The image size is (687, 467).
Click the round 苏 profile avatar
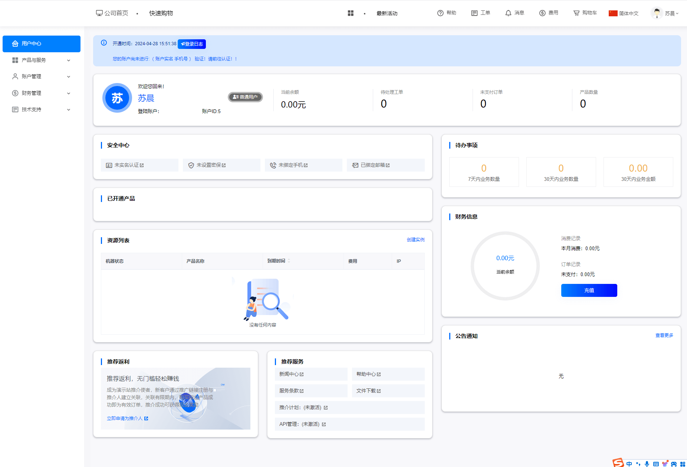(117, 98)
